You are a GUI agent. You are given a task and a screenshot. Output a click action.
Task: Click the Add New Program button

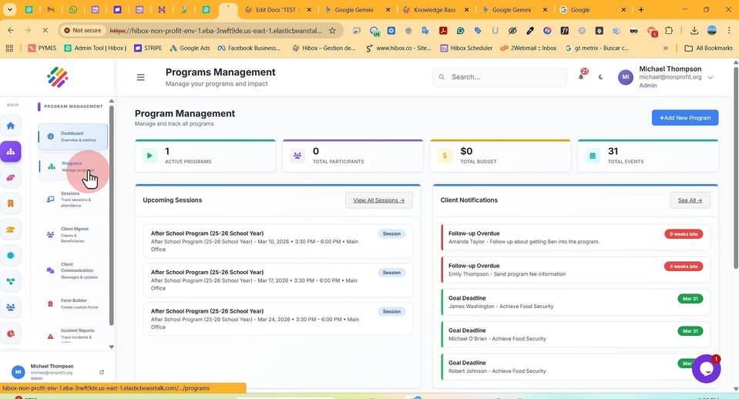tap(685, 118)
